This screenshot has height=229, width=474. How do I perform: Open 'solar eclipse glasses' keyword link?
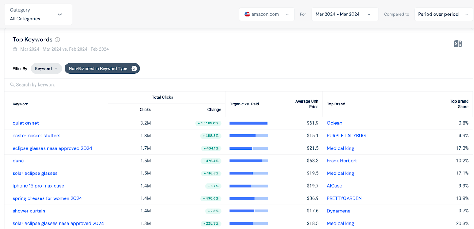coord(35,173)
